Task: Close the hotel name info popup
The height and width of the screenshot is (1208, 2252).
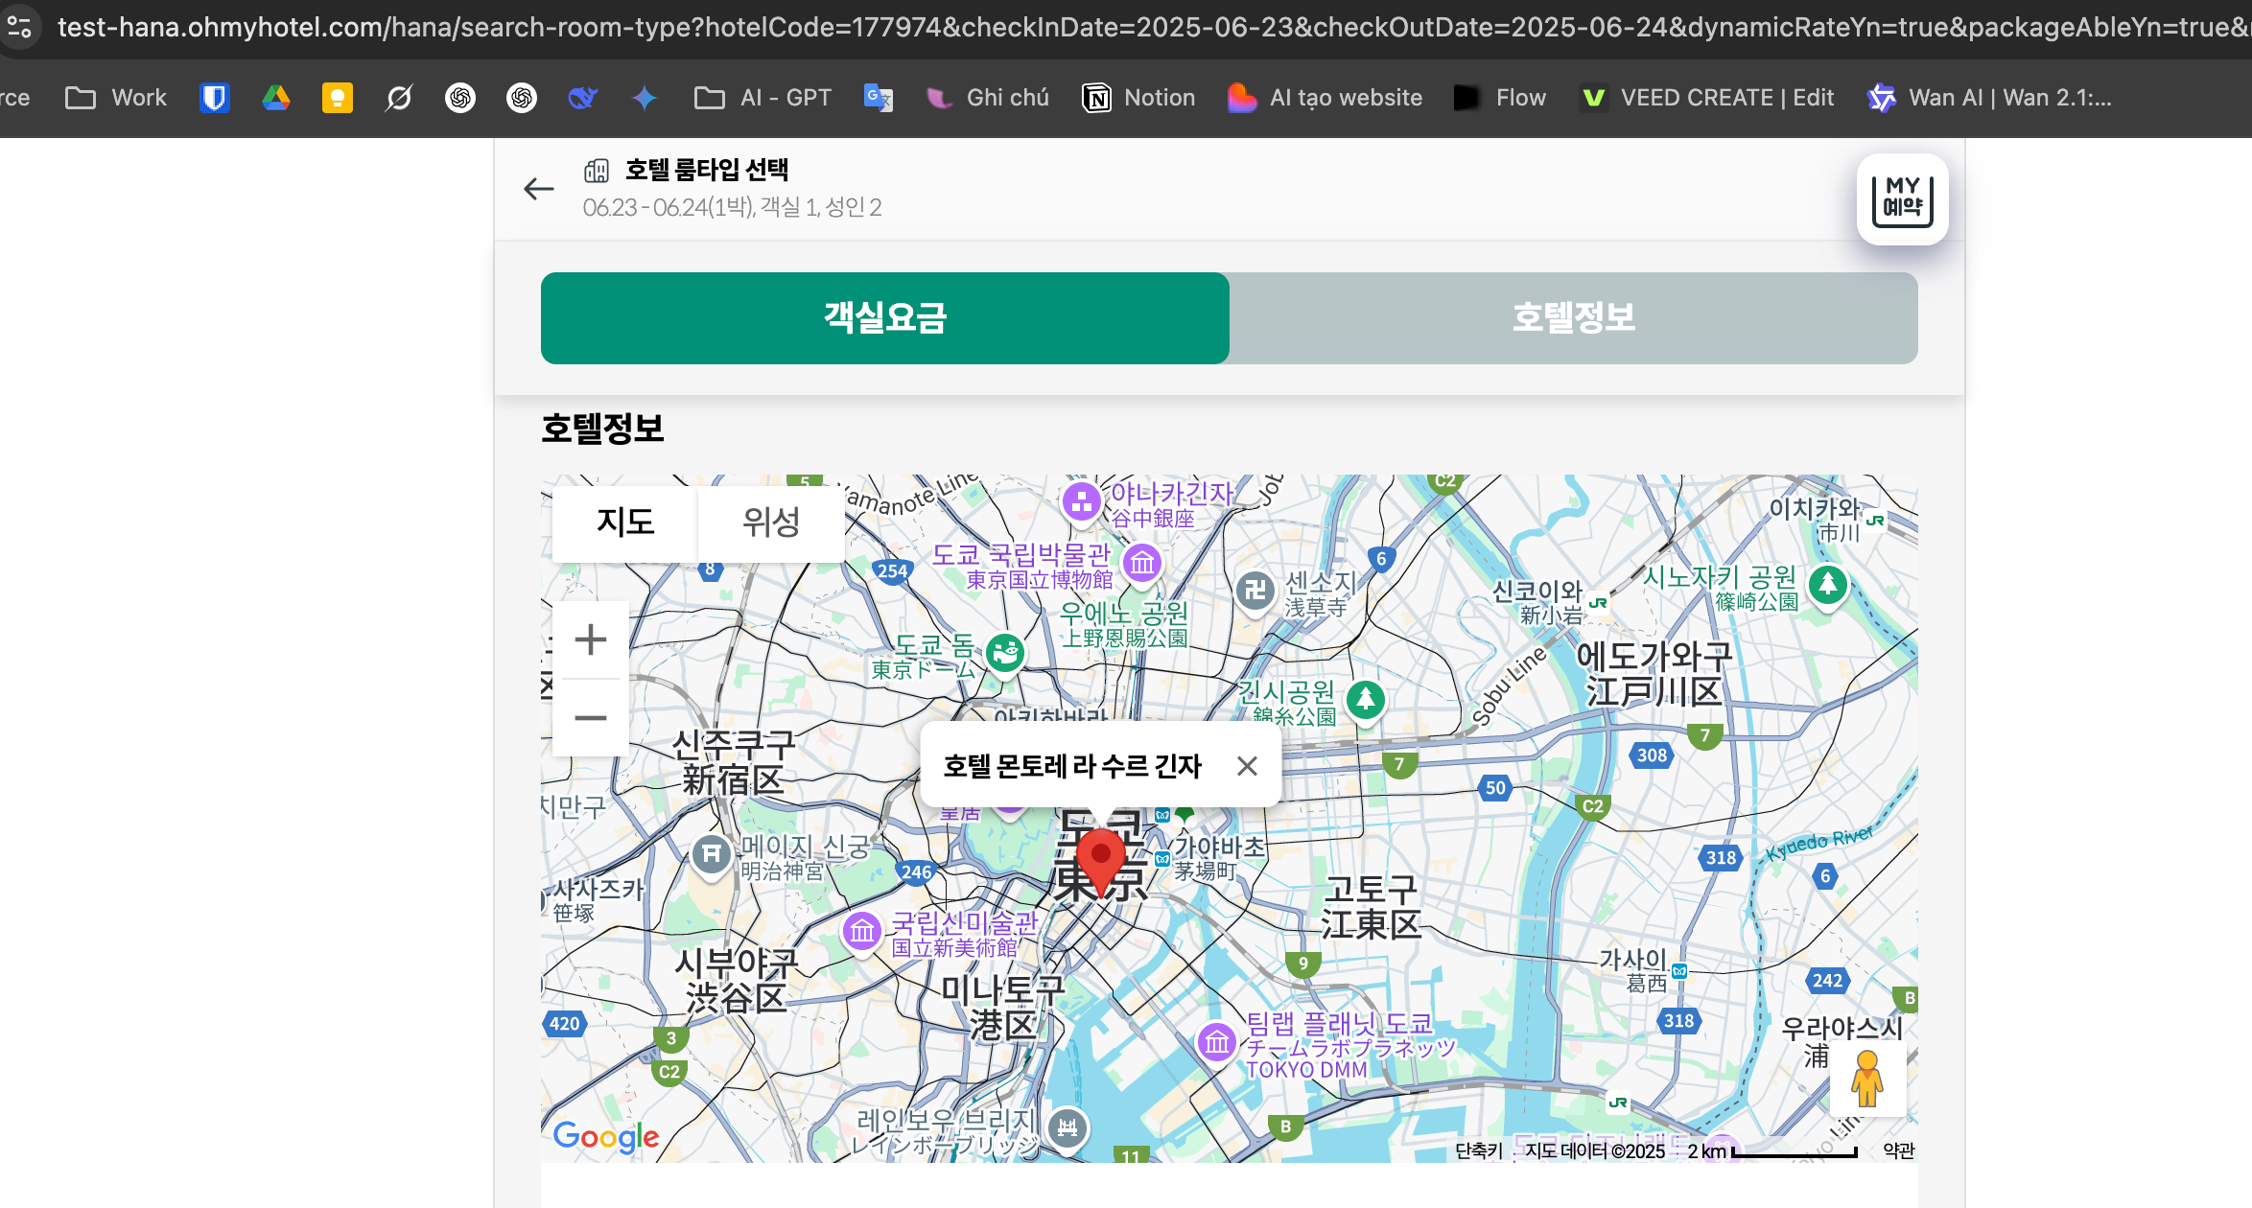Action: point(1247,766)
